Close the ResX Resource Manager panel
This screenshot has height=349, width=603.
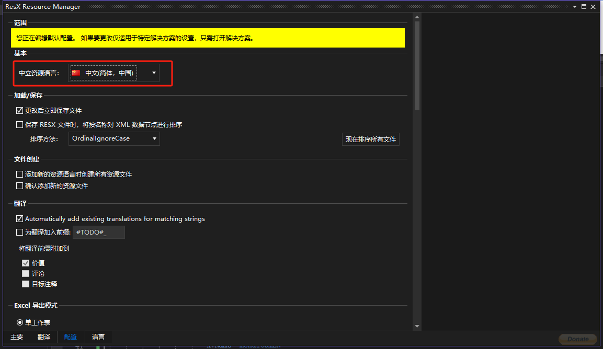click(593, 7)
